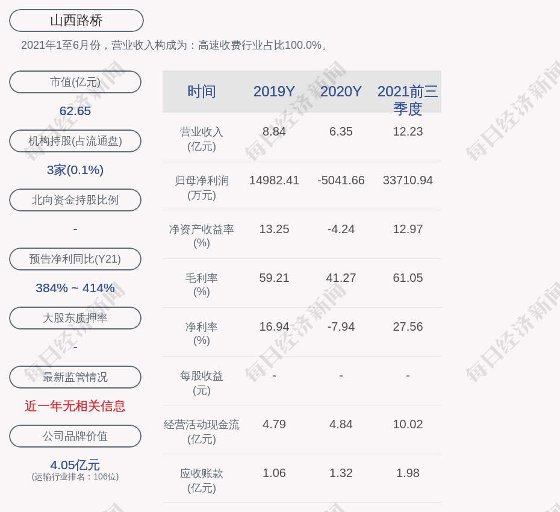Screen dimensions: 560x512
Task: Select the 4.05亿元 brand value
Action: [x=75, y=465]
